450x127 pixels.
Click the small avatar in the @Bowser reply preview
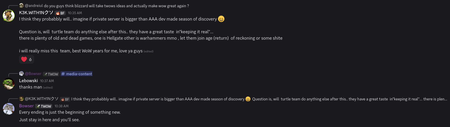point(21,74)
